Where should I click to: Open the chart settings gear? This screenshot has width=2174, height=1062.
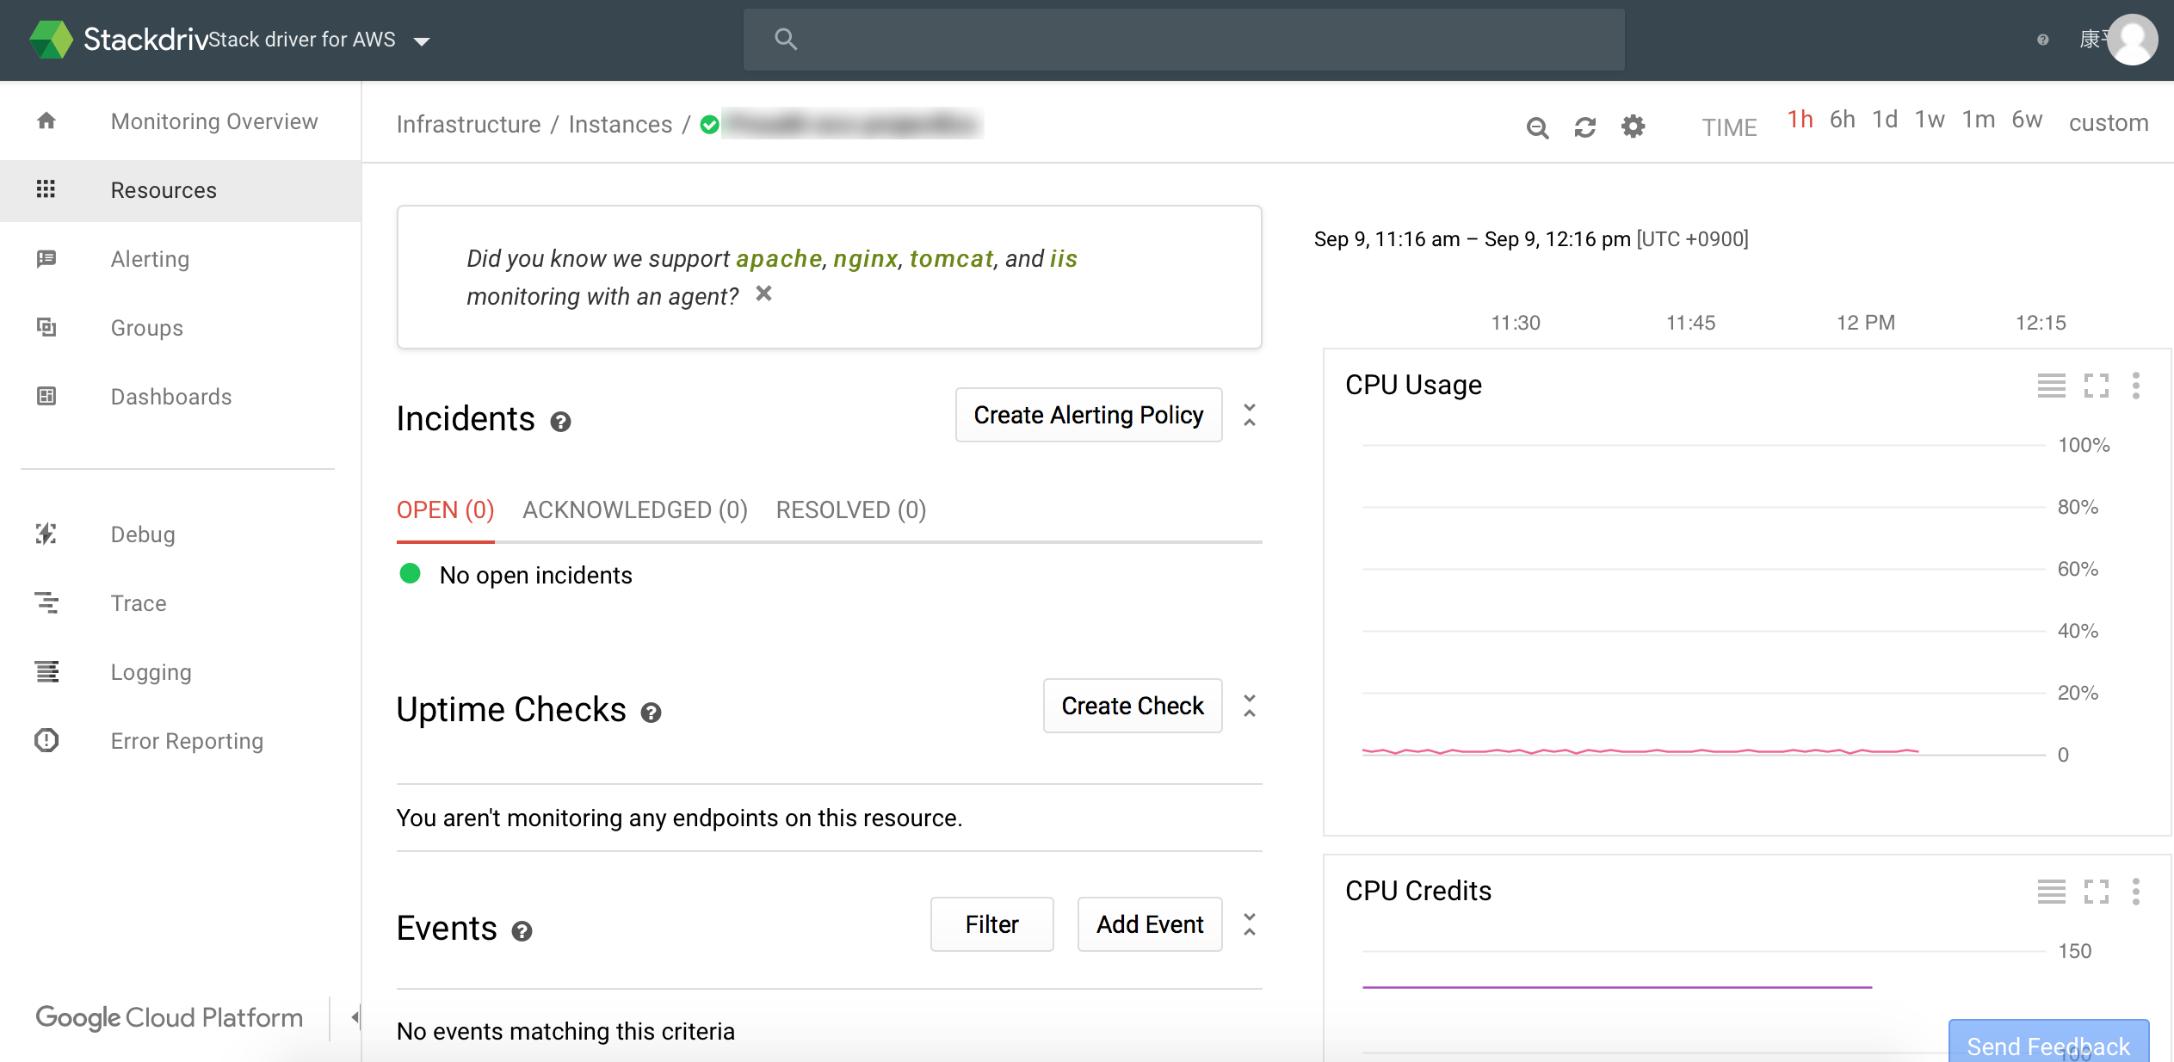1633,127
